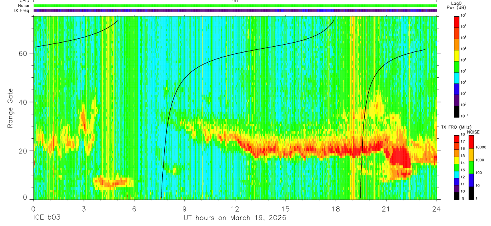Viewport: 491px width, 226px height.
Task: Click the '9' TX FRQ scale label
Action: (x=463, y=199)
